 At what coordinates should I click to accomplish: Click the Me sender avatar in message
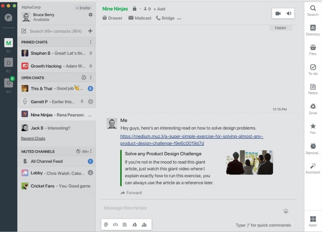[x=112, y=124]
